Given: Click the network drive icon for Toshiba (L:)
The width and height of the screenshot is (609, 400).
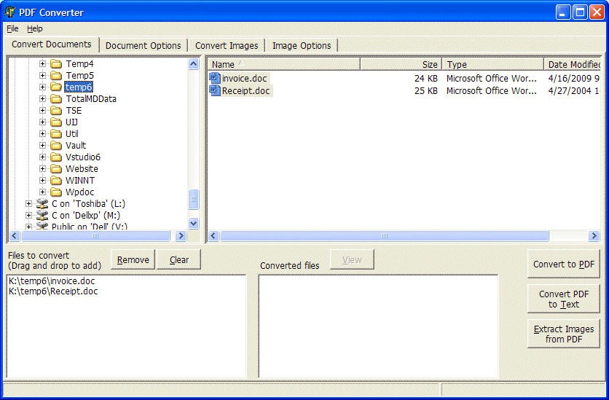Looking at the screenshot, I should point(42,204).
